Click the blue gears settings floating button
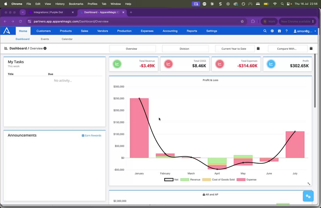The image size is (321, 208). click(308, 196)
